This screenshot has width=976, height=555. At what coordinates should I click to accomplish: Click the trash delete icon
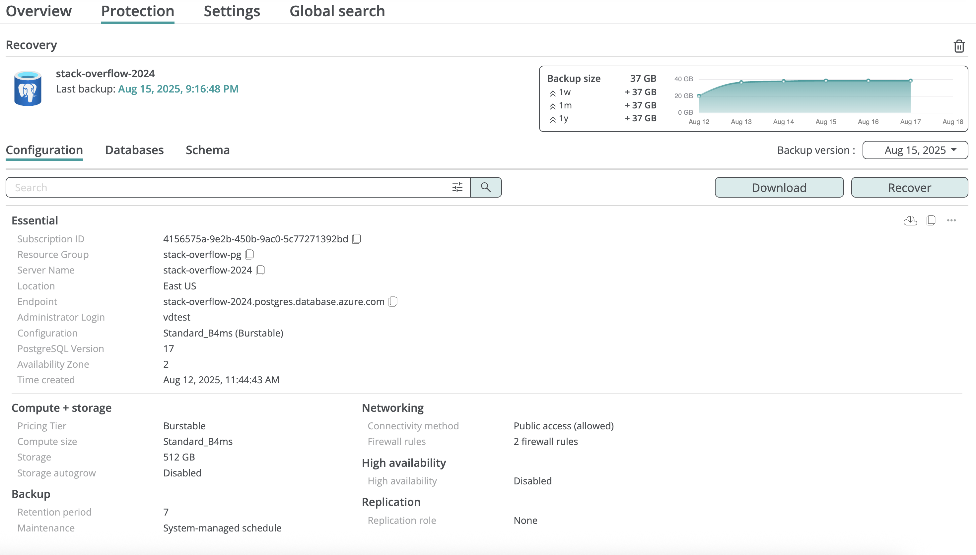[x=959, y=46]
